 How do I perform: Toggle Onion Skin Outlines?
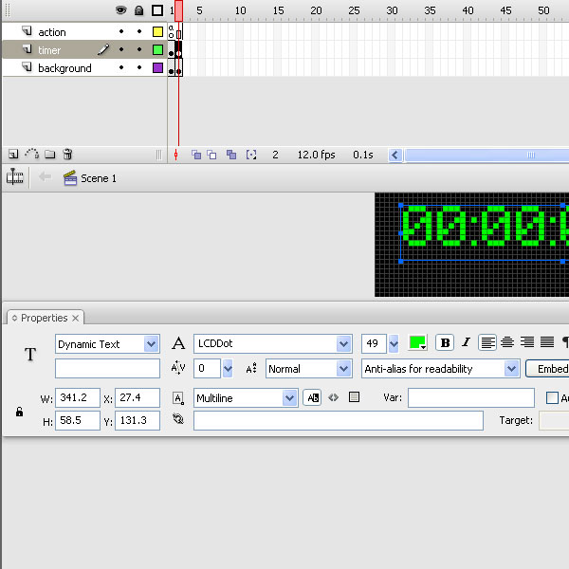pyautogui.click(x=211, y=155)
